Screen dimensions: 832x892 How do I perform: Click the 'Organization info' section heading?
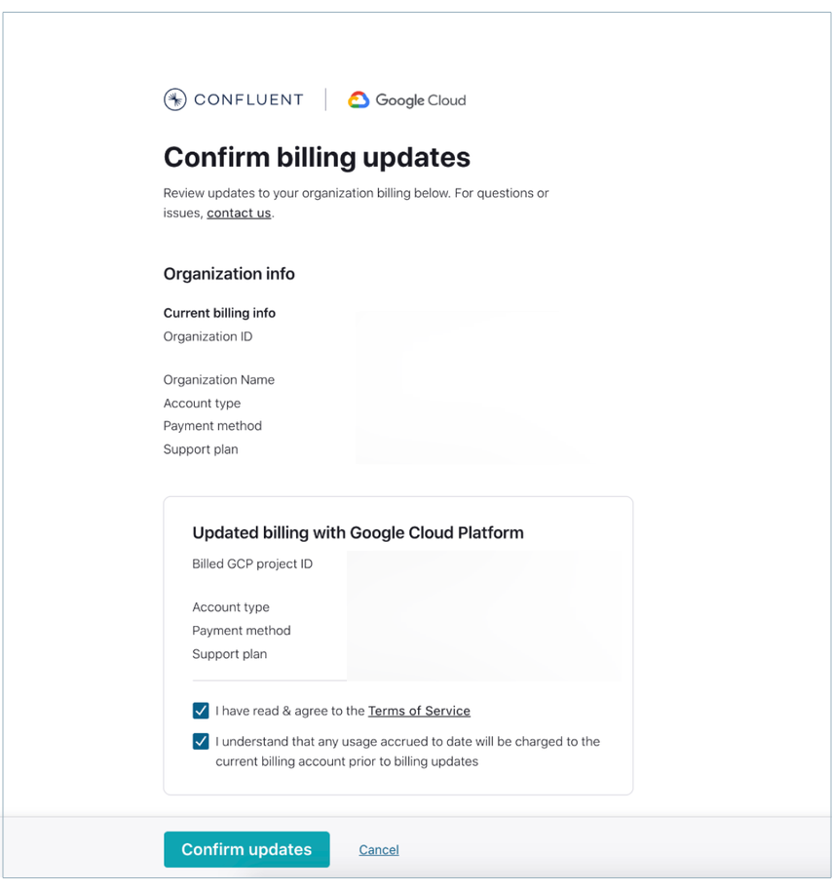[229, 274]
